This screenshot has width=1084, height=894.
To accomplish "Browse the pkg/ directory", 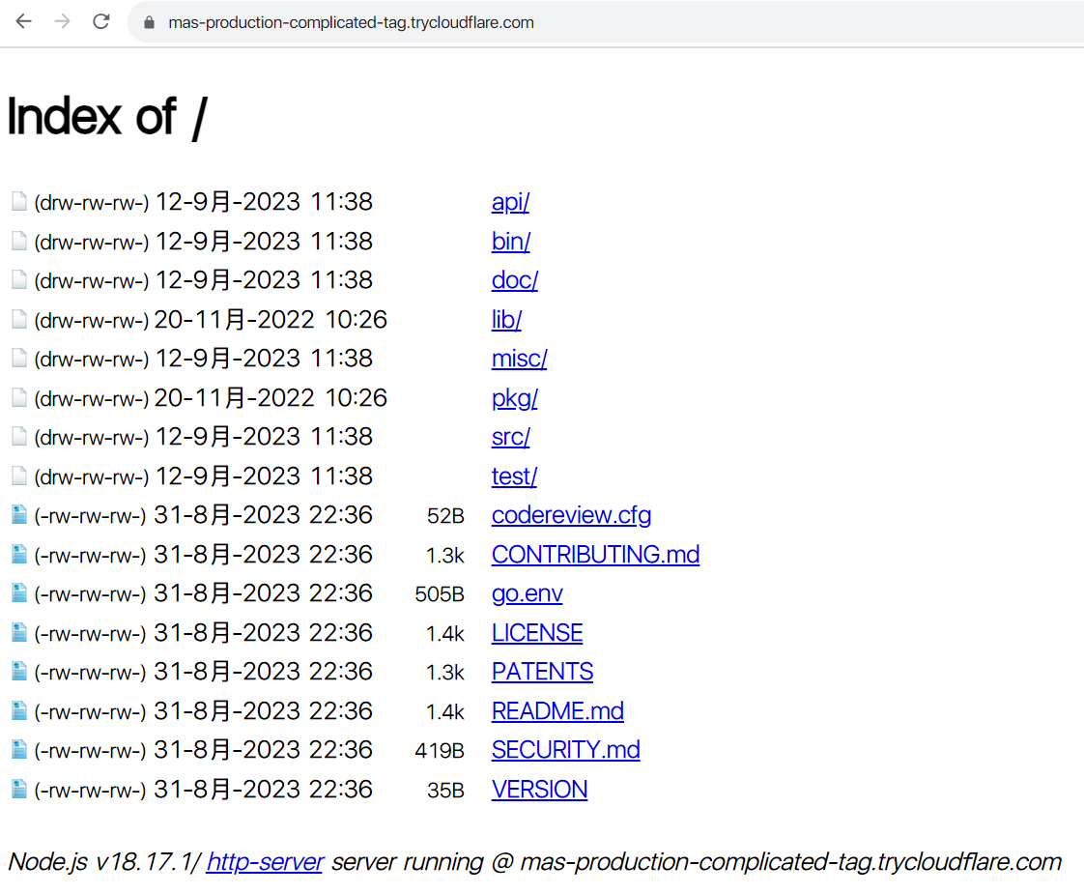I will point(514,398).
